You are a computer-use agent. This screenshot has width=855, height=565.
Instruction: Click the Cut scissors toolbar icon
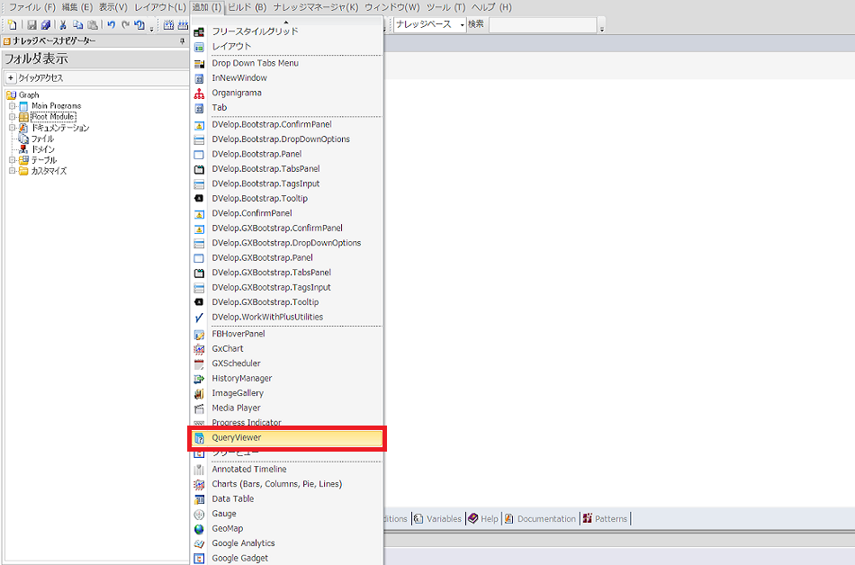64,25
